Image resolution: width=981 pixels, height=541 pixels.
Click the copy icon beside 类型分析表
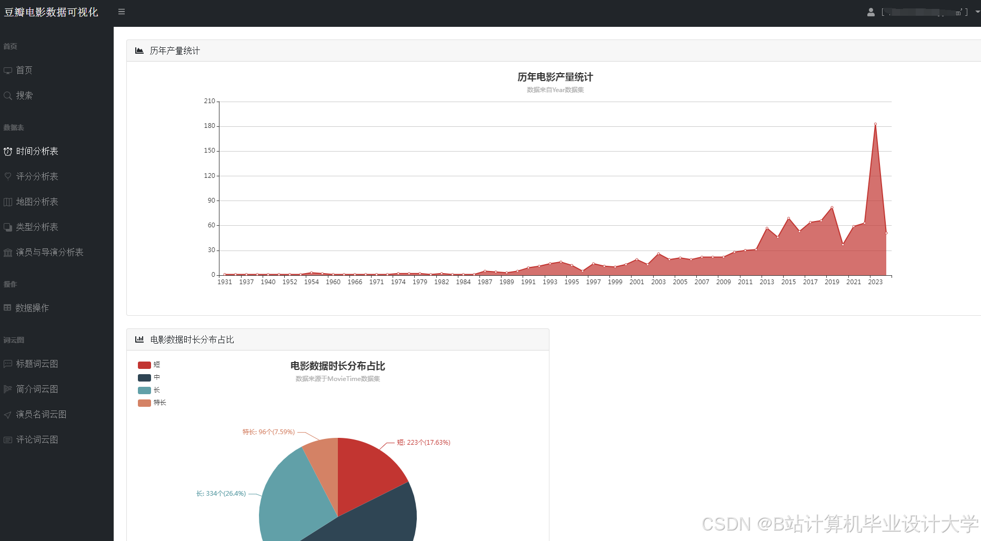8,227
